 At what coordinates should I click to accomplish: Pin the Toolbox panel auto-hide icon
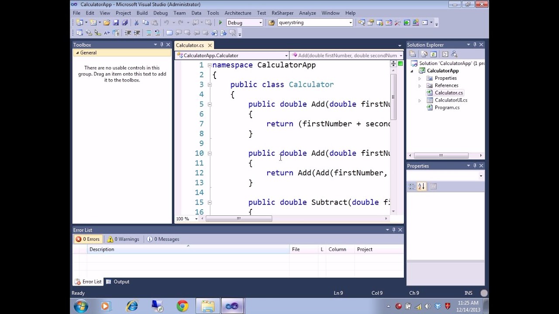pyautogui.click(x=162, y=45)
